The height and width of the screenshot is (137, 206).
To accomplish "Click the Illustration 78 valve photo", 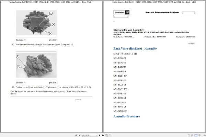I will click(36, 65).
